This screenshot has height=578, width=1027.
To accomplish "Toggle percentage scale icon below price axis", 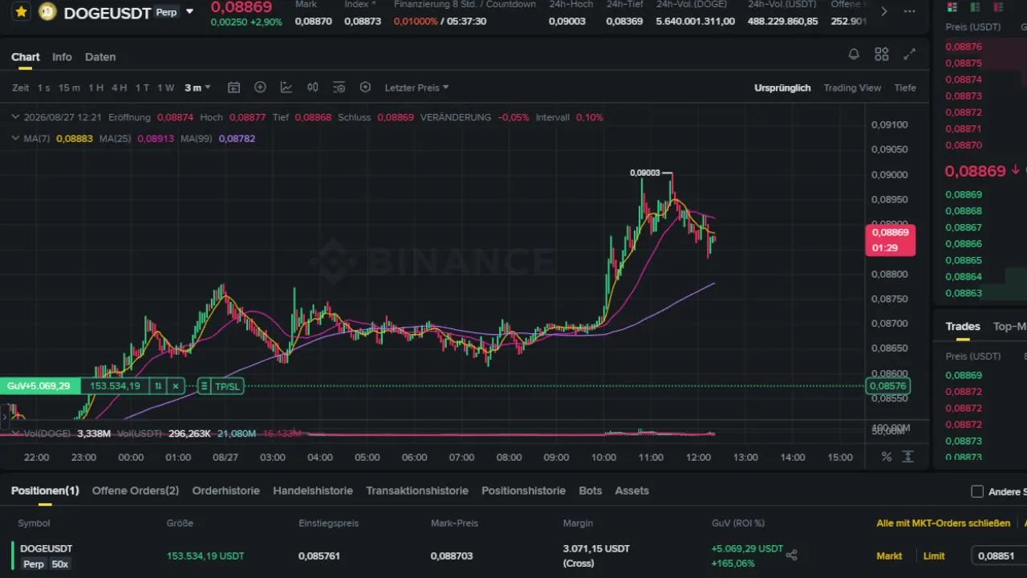I will tap(887, 457).
